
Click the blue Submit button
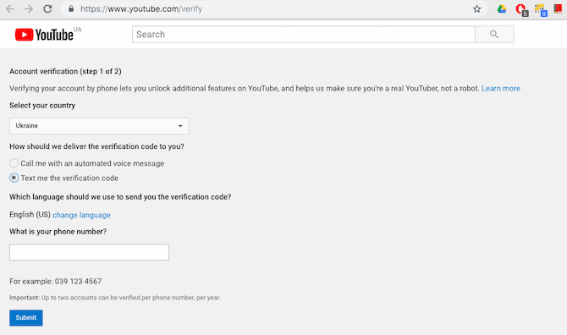(26, 317)
